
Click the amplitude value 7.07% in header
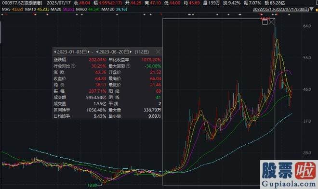pos(255,3)
